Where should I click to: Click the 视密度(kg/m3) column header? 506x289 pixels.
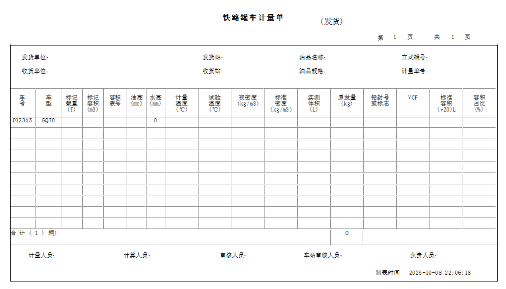pos(248,100)
